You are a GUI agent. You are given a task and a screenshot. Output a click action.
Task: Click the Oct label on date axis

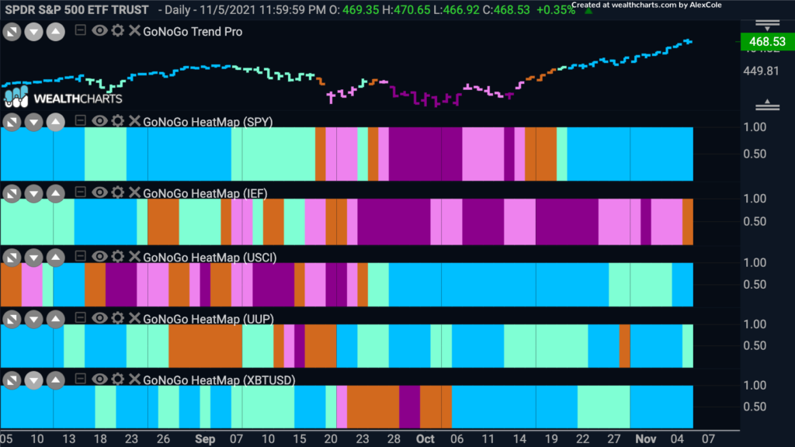pos(425,439)
